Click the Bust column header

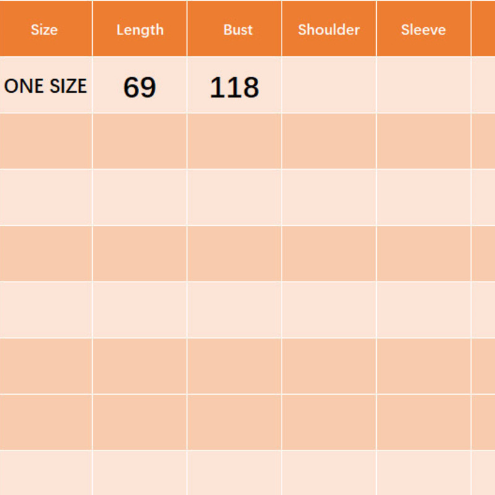point(238,30)
